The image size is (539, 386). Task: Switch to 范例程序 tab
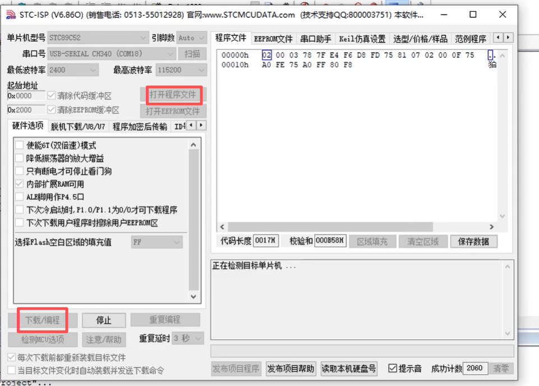click(471, 39)
